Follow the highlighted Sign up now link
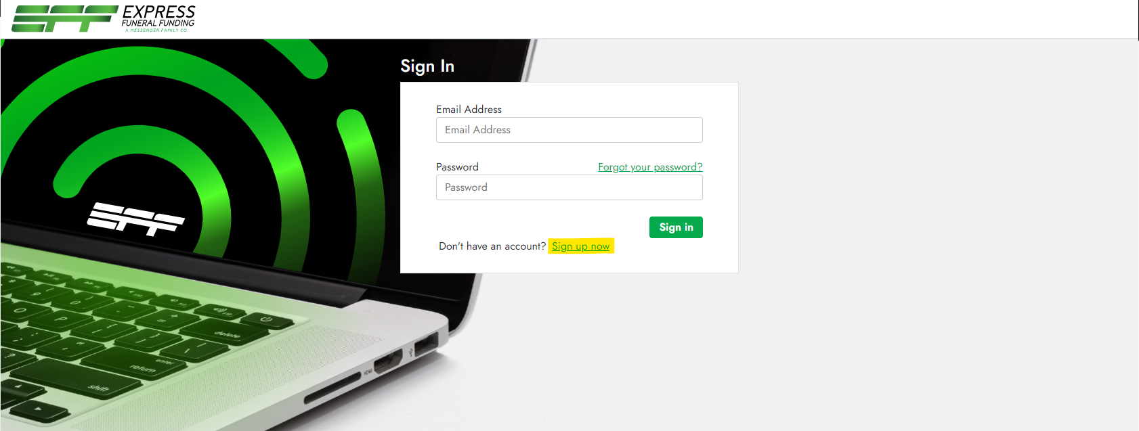This screenshot has height=431, width=1139. [x=581, y=246]
